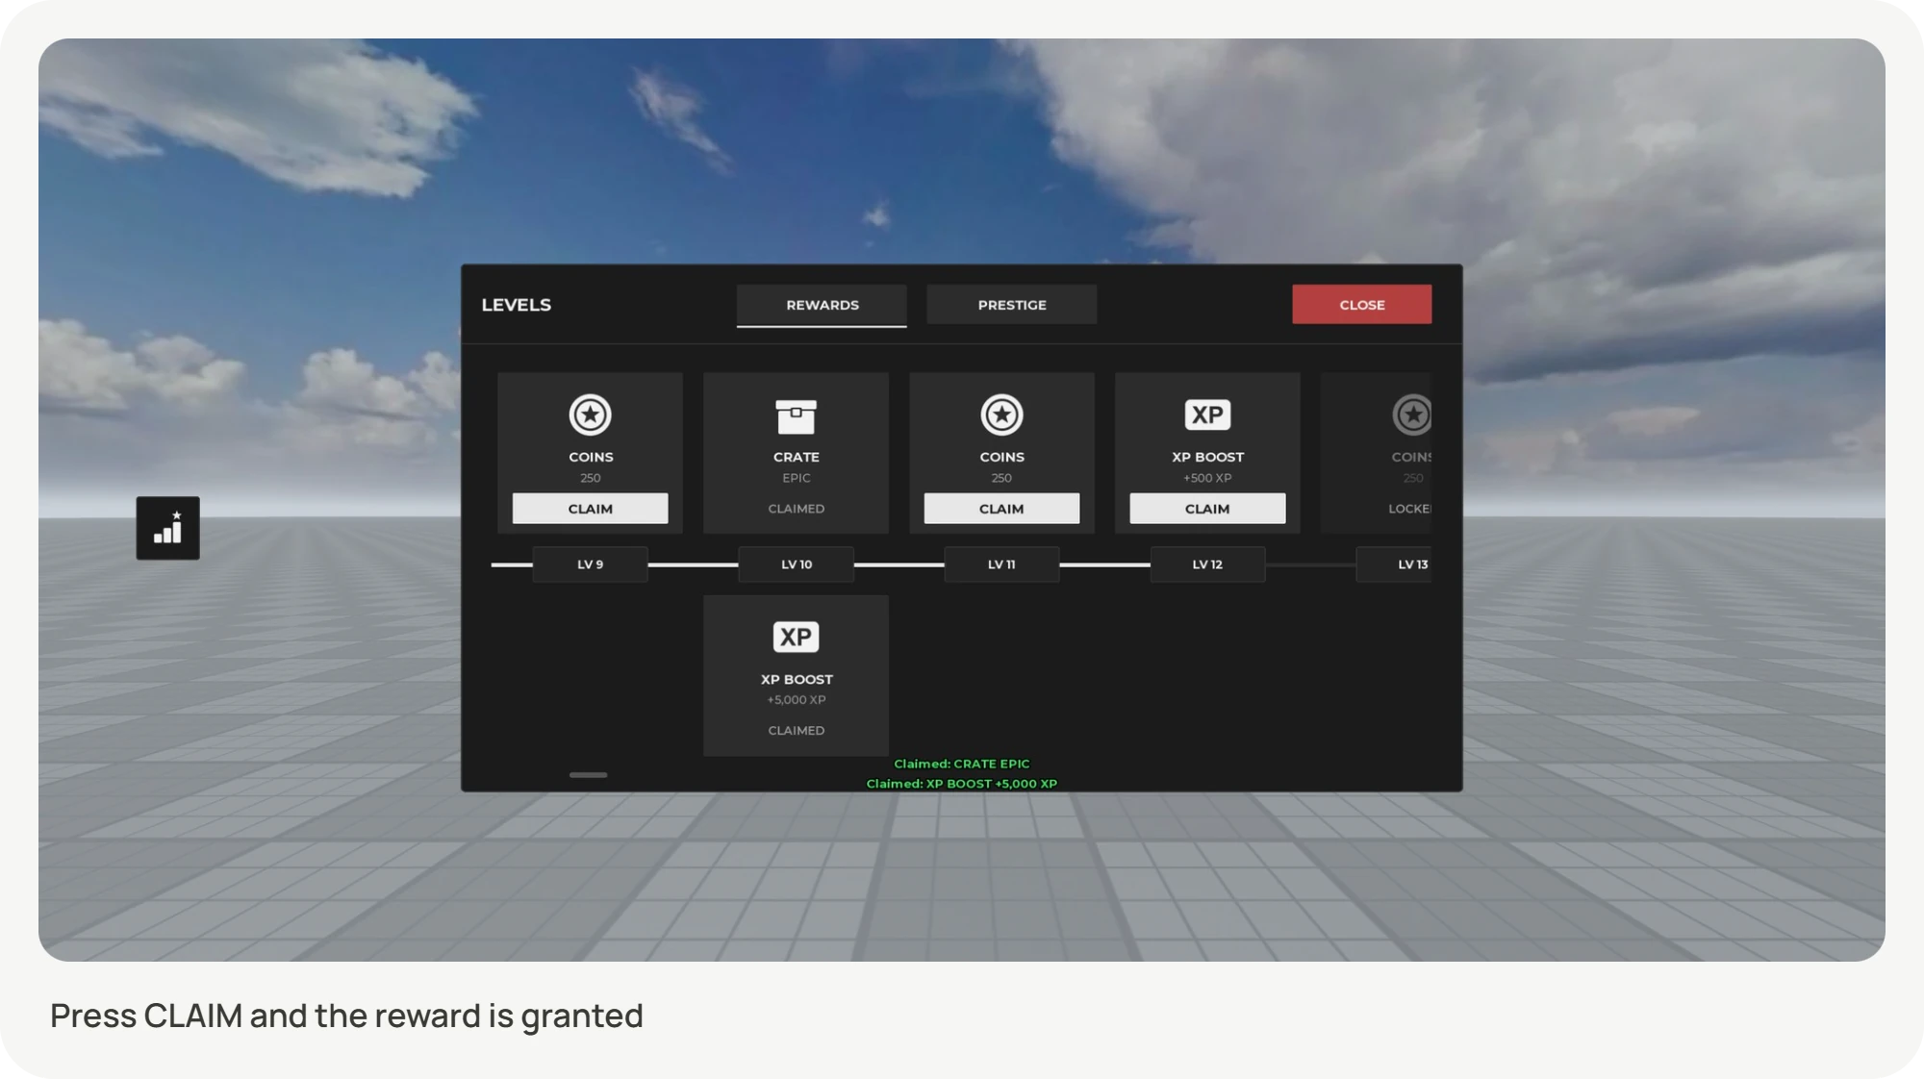Select the LV 9 level marker
1924x1079 pixels.
pyautogui.click(x=590, y=565)
